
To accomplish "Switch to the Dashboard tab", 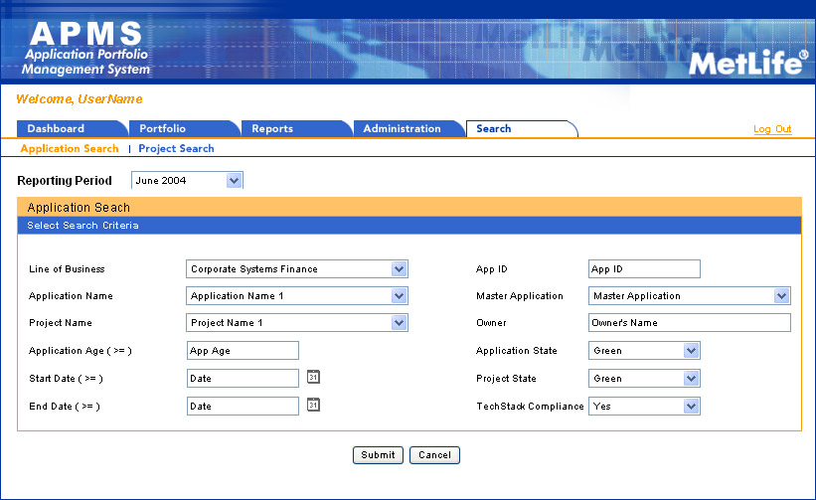I will [x=72, y=128].
